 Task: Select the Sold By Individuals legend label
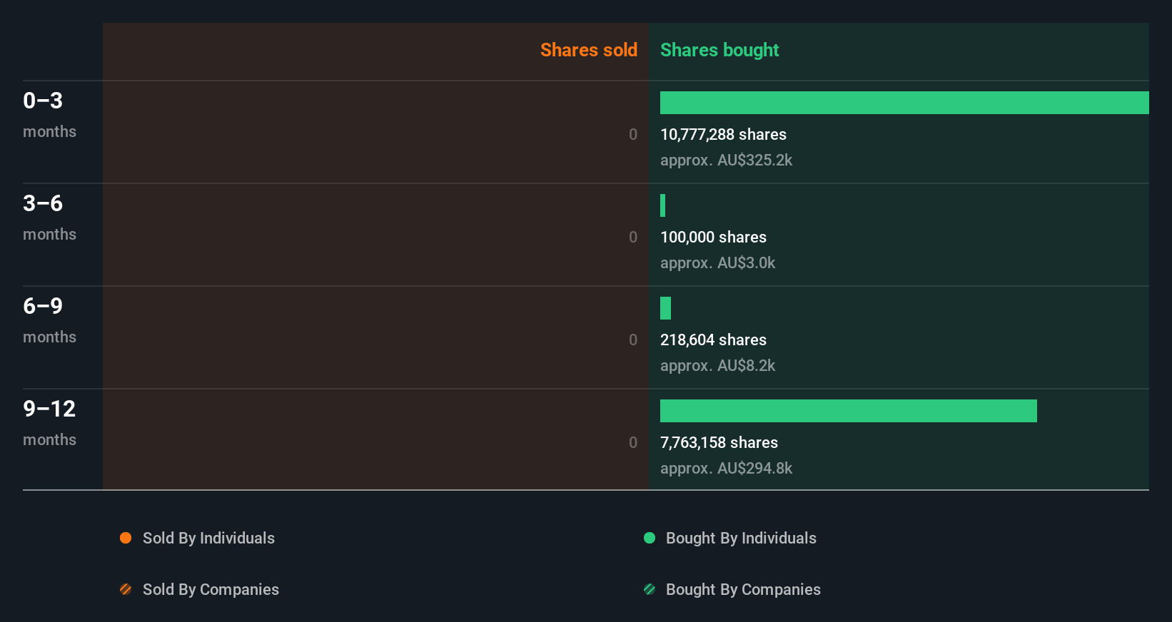point(208,538)
